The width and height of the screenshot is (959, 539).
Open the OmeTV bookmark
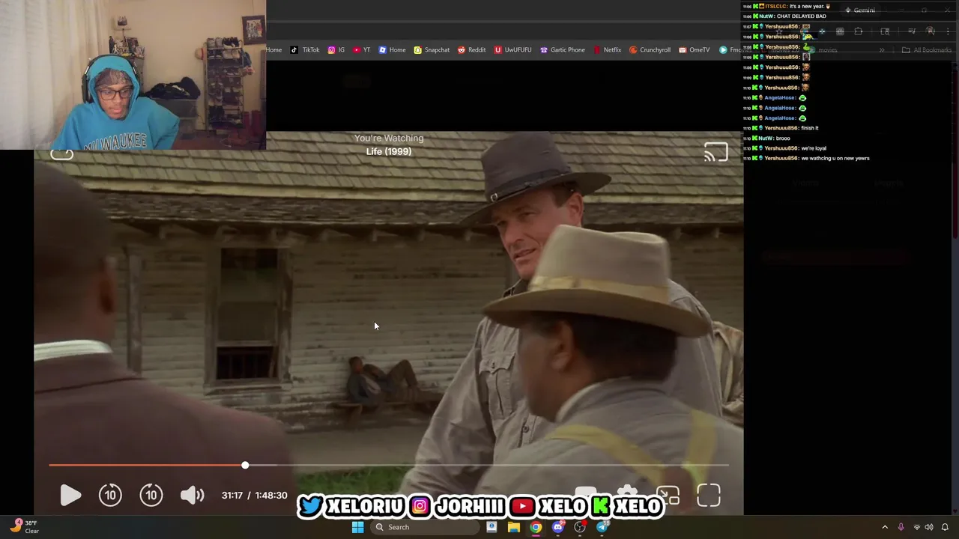pyautogui.click(x=694, y=50)
